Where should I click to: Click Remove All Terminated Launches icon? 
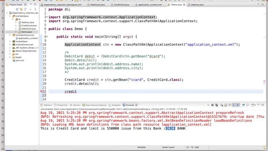tap(216, 105)
